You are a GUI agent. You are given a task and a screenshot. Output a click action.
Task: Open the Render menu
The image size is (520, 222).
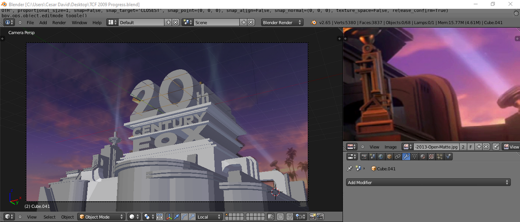tap(59, 22)
